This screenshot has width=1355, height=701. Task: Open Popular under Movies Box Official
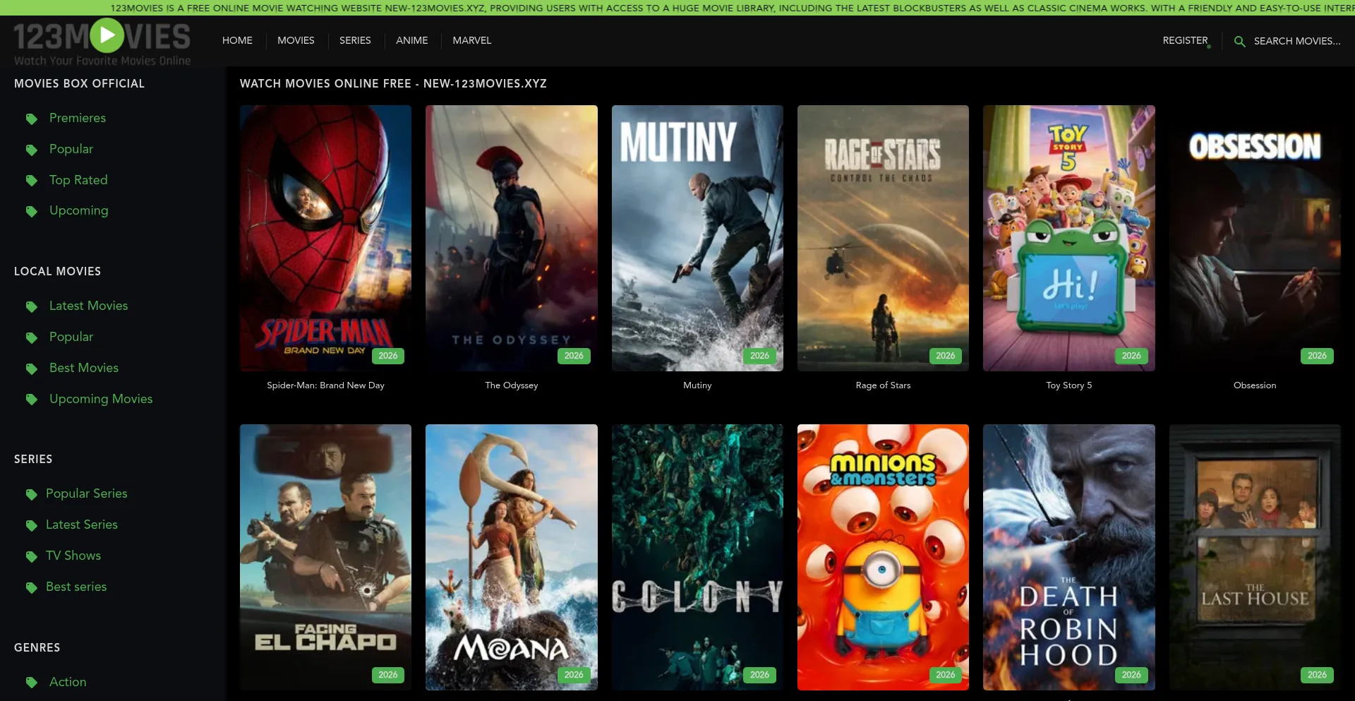tap(71, 149)
